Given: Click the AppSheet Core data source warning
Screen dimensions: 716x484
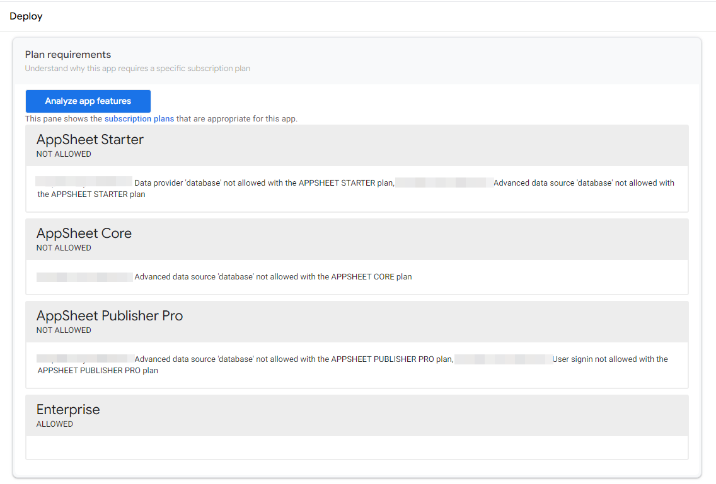Looking at the screenshot, I should click(x=271, y=276).
